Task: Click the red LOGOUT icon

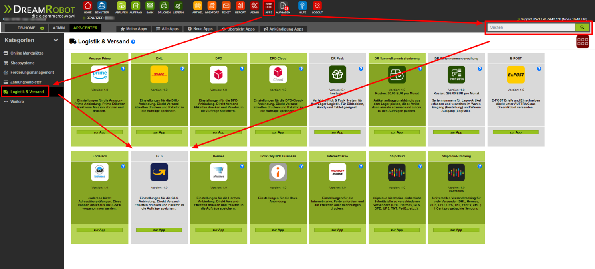Action: tap(317, 6)
